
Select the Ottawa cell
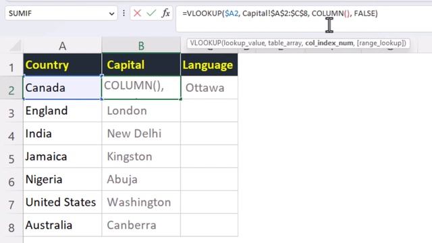pos(209,88)
